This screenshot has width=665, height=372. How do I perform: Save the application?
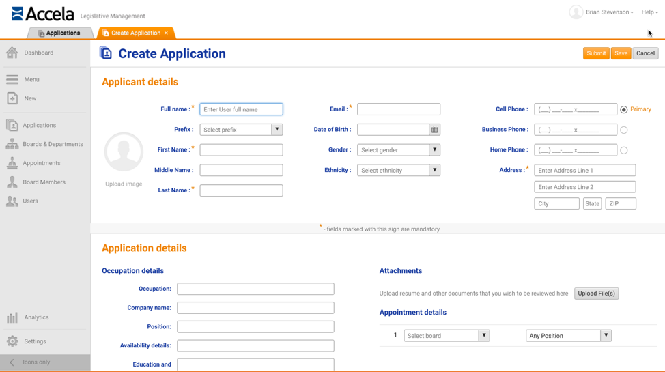621,53
